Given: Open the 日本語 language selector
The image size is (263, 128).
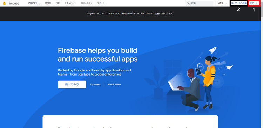Looking at the screenshot, I should [x=222, y=3].
